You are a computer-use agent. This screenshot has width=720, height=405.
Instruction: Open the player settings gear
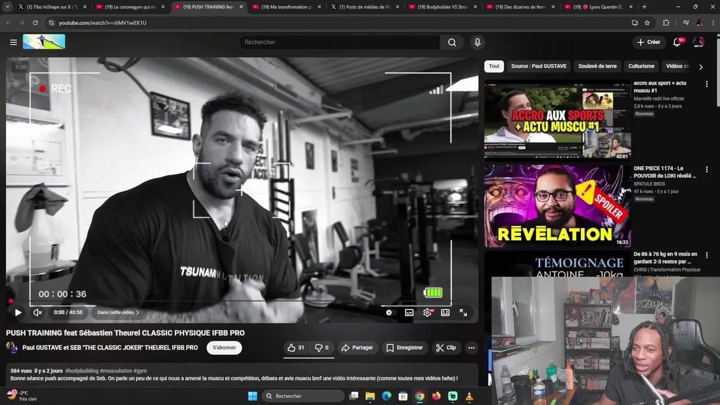click(427, 313)
